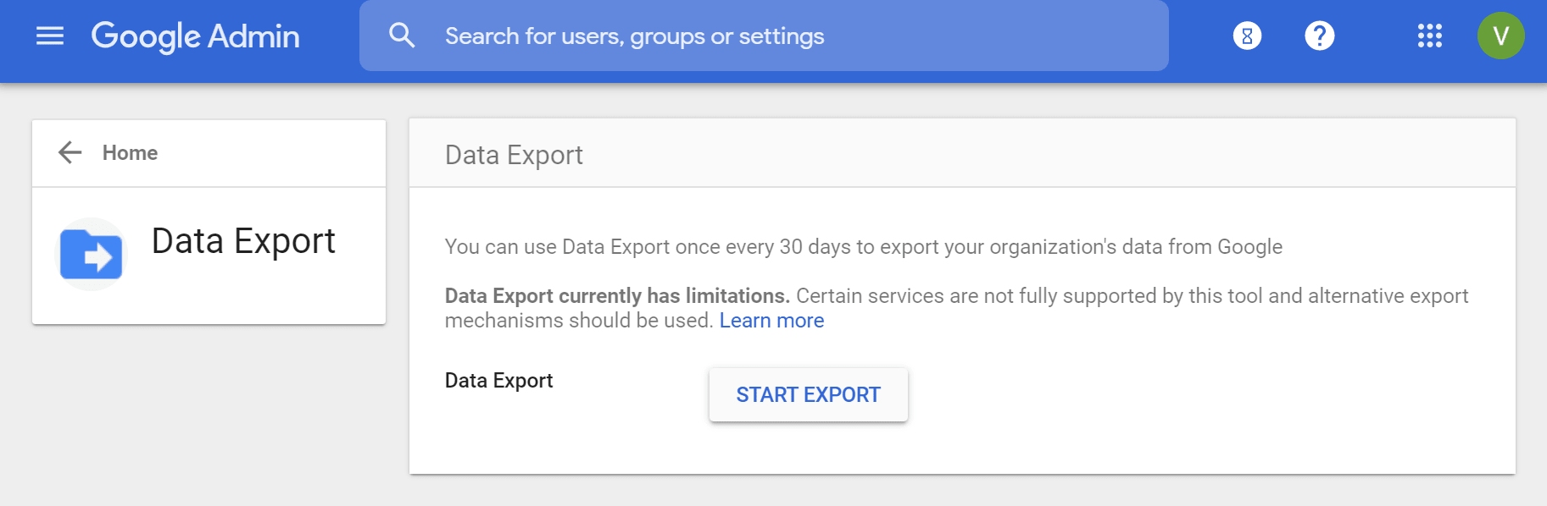1547x506 pixels.
Task: Click the back arrow beside Home
Action: click(x=70, y=152)
